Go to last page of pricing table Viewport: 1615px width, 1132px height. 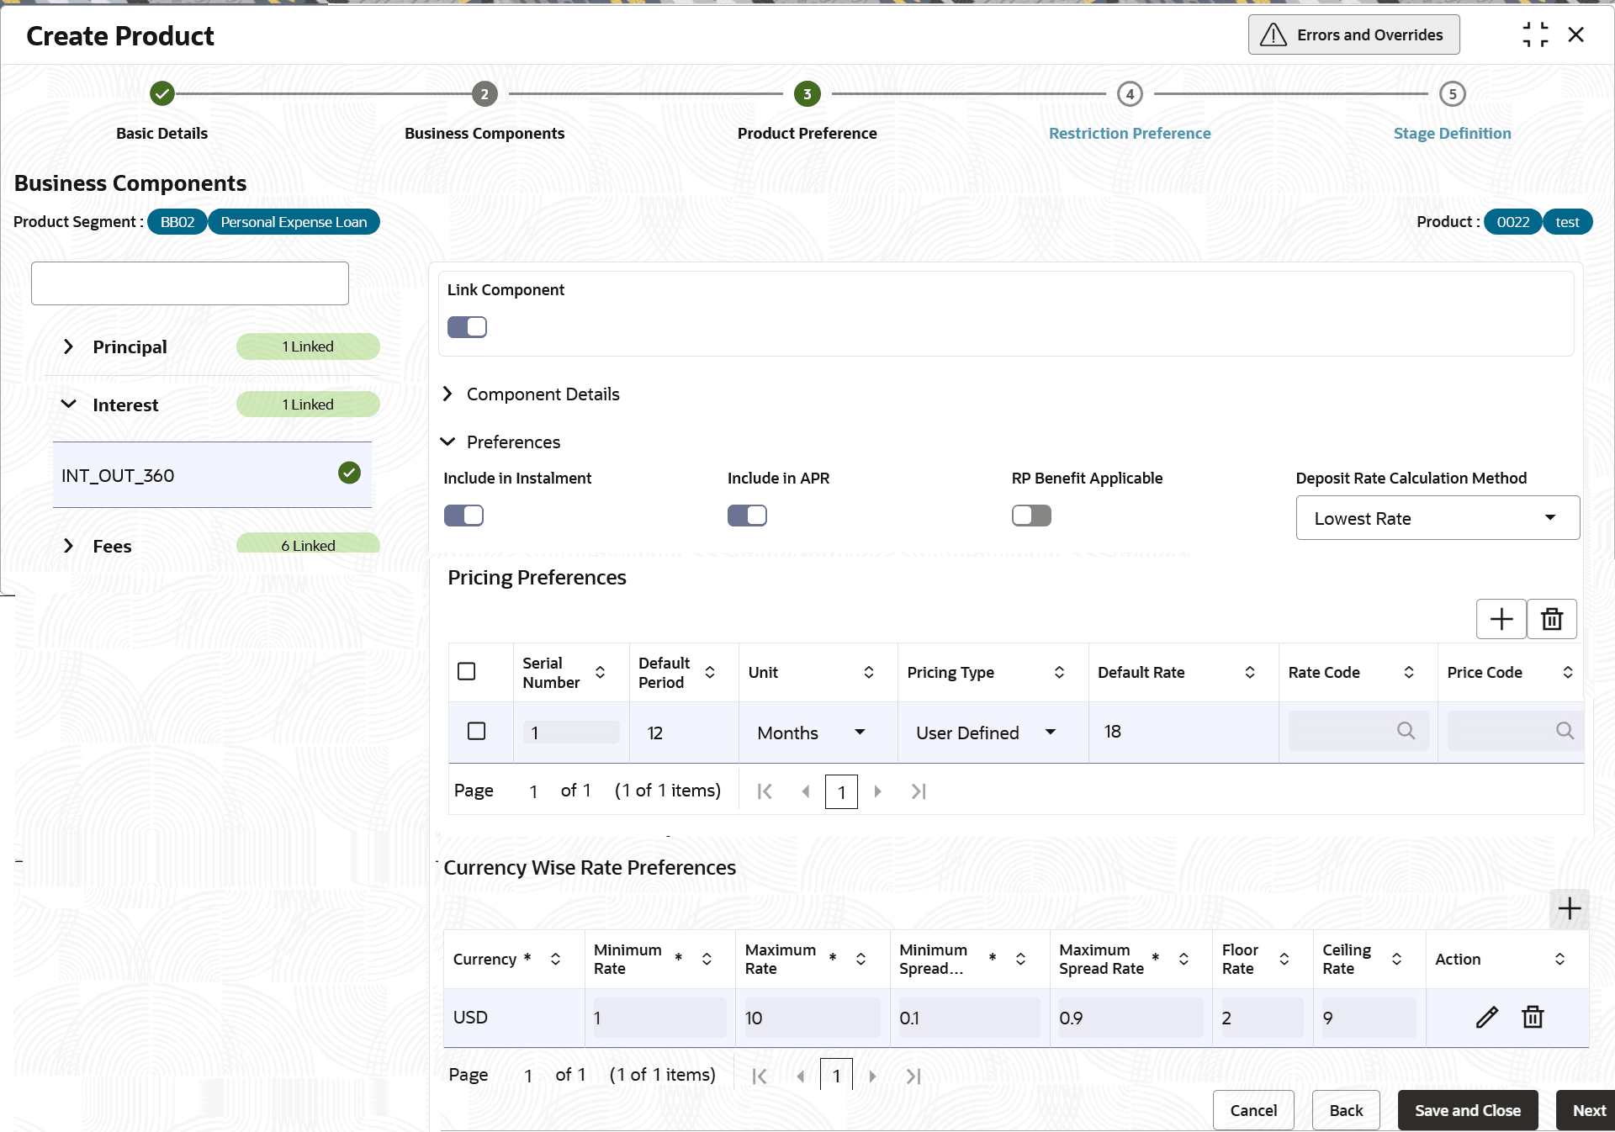click(x=919, y=791)
